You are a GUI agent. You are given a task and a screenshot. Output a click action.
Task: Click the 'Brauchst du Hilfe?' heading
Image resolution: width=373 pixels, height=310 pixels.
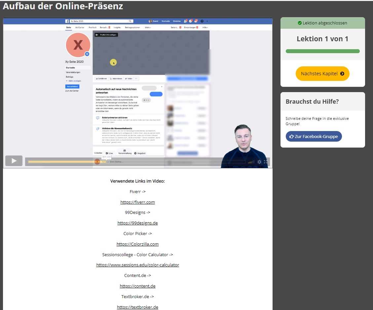pyautogui.click(x=312, y=101)
